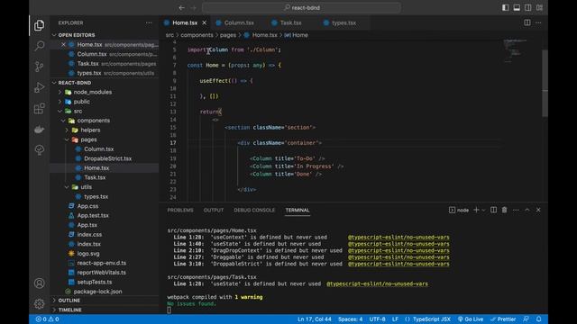Click the code minimap
Viewport: 577px width, 324px height.
click(x=517, y=51)
